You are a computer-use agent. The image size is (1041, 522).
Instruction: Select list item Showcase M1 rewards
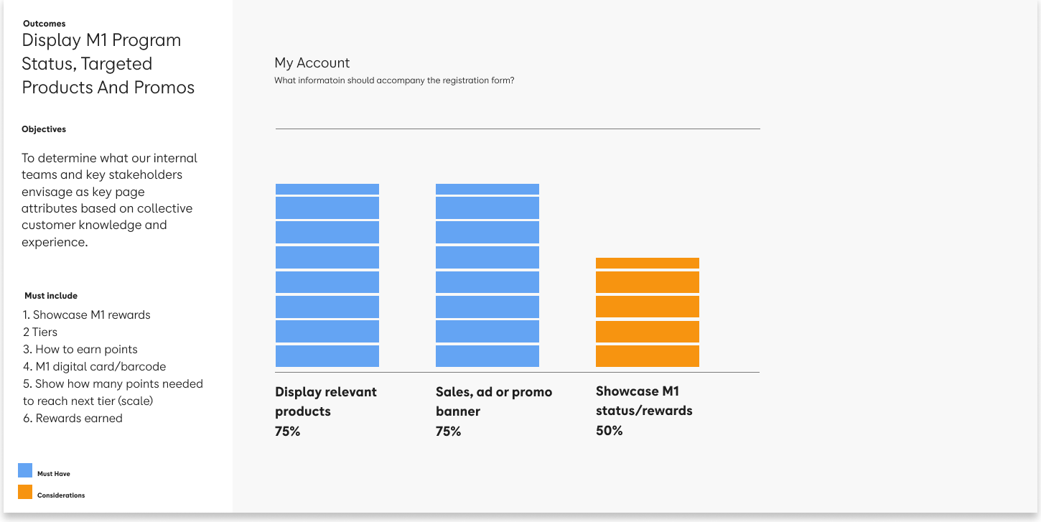point(86,314)
